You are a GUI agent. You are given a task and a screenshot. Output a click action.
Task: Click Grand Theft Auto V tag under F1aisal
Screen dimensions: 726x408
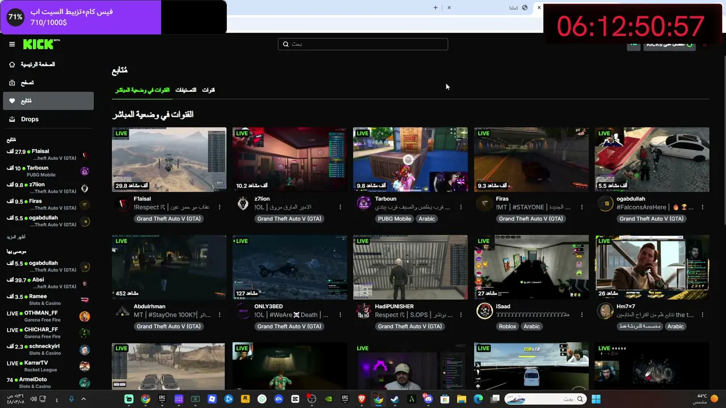coord(168,219)
